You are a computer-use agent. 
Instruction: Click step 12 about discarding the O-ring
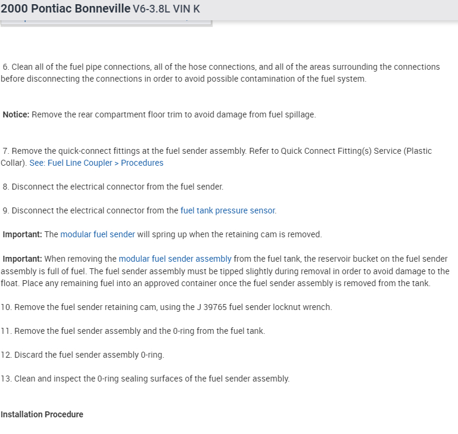[83, 355]
